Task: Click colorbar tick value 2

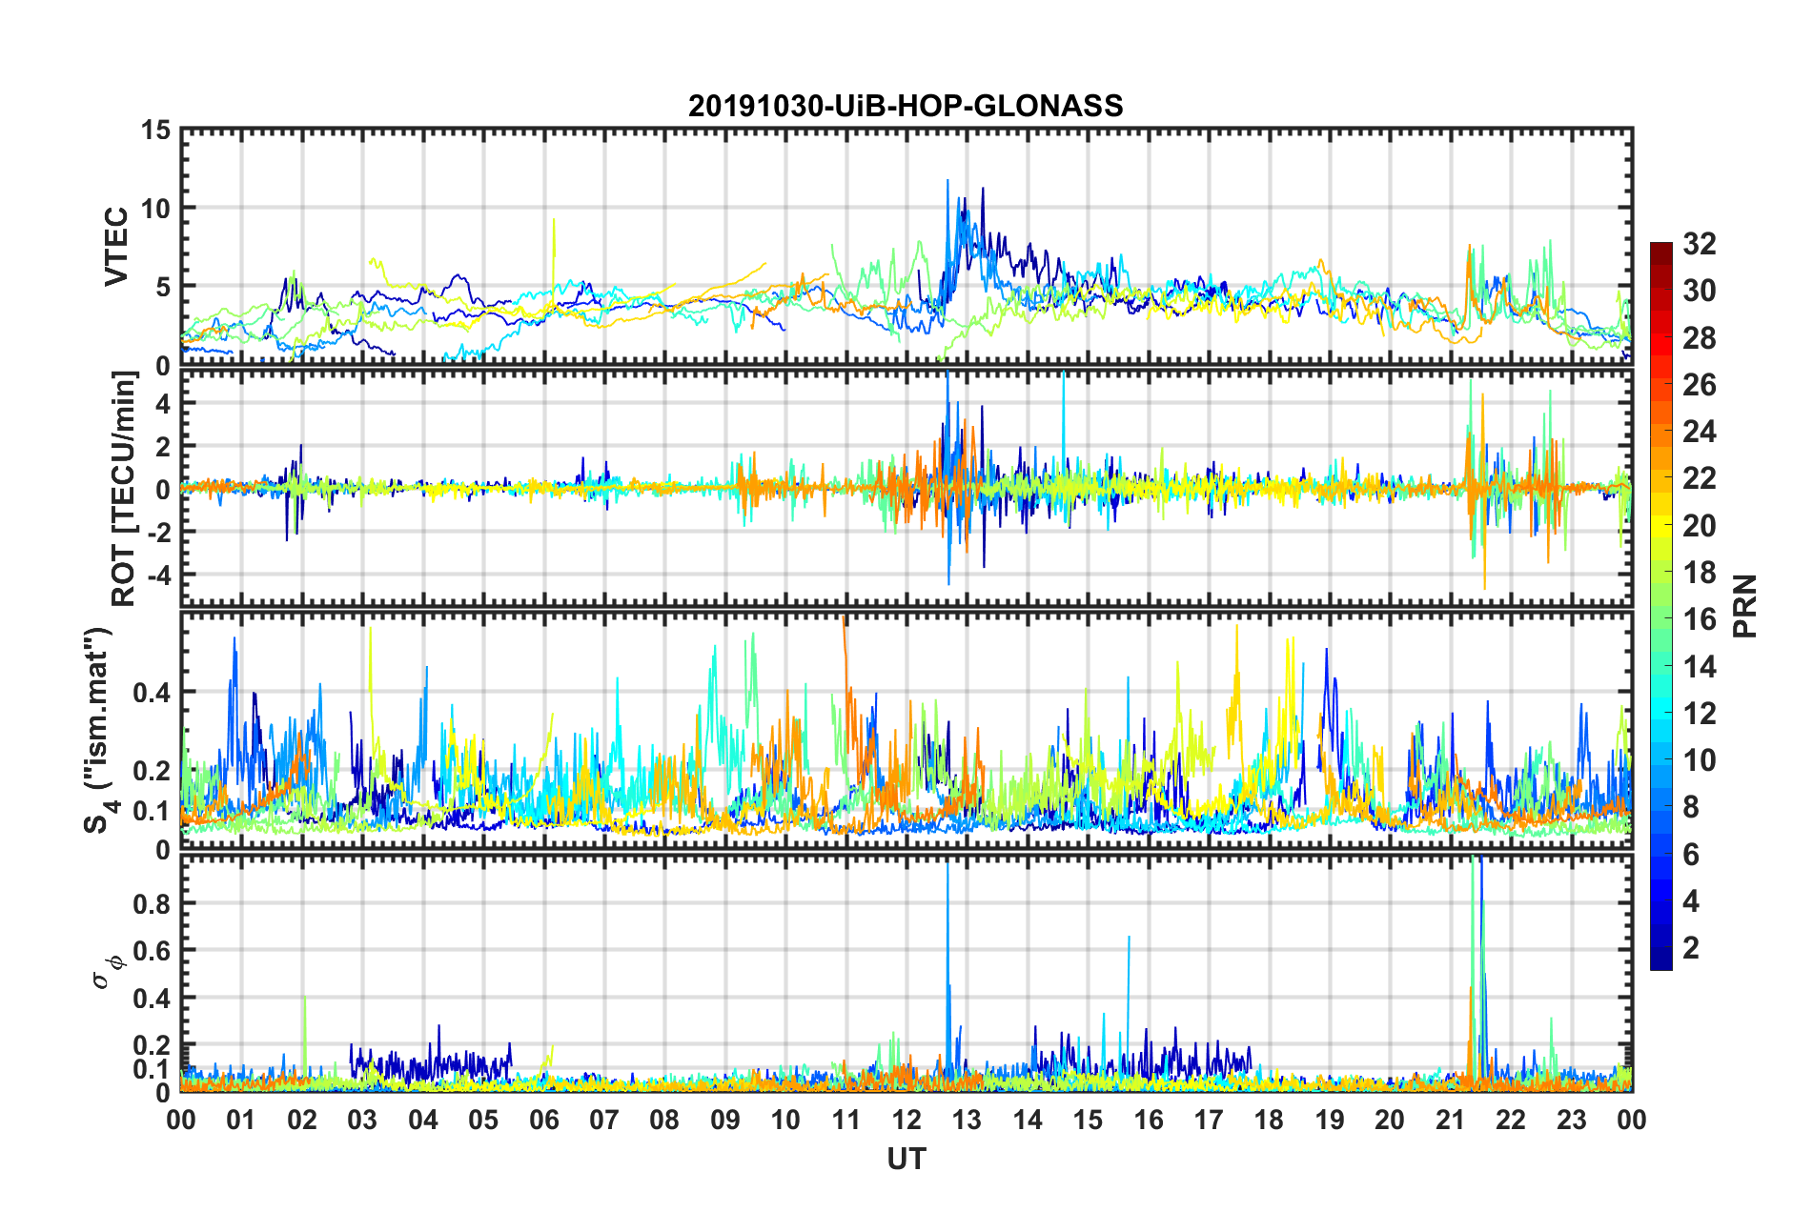Action: (x=1691, y=947)
